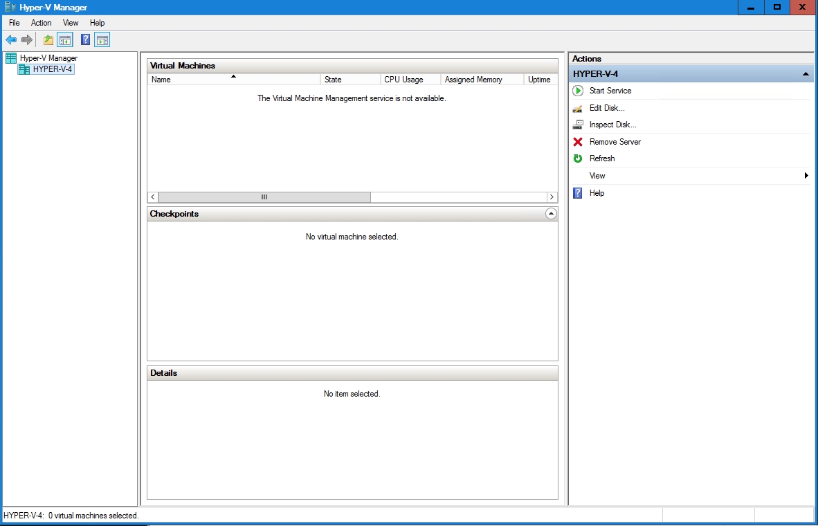Viewport: 818px width, 526px height.
Task: Click the green Start Service icon
Action: click(577, 91)
